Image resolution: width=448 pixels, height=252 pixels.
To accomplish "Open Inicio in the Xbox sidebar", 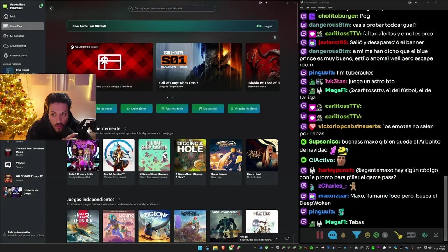I will coord(23,16).
